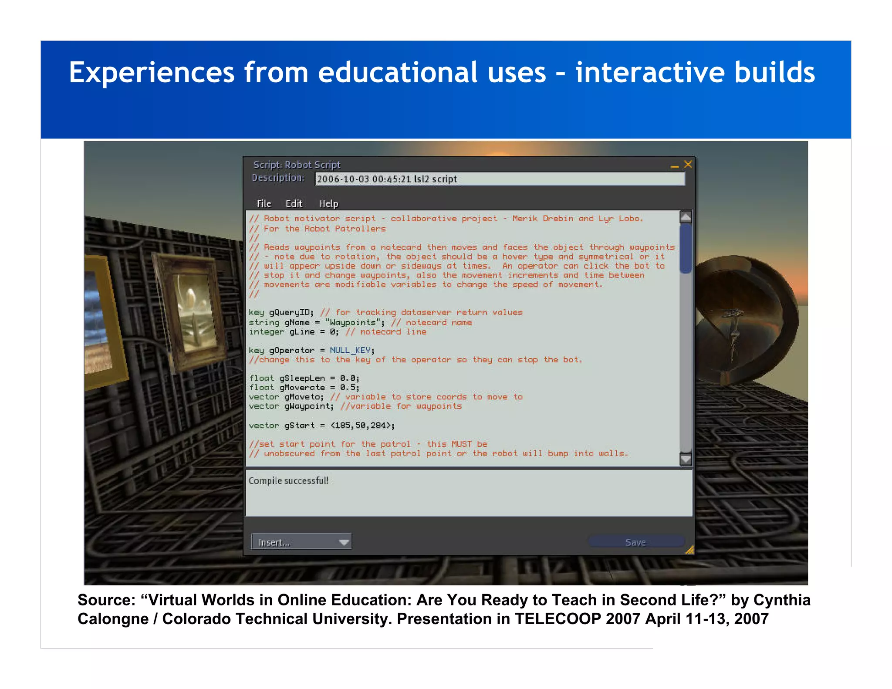Click the scrollbar down arrow

pos(686,459)
